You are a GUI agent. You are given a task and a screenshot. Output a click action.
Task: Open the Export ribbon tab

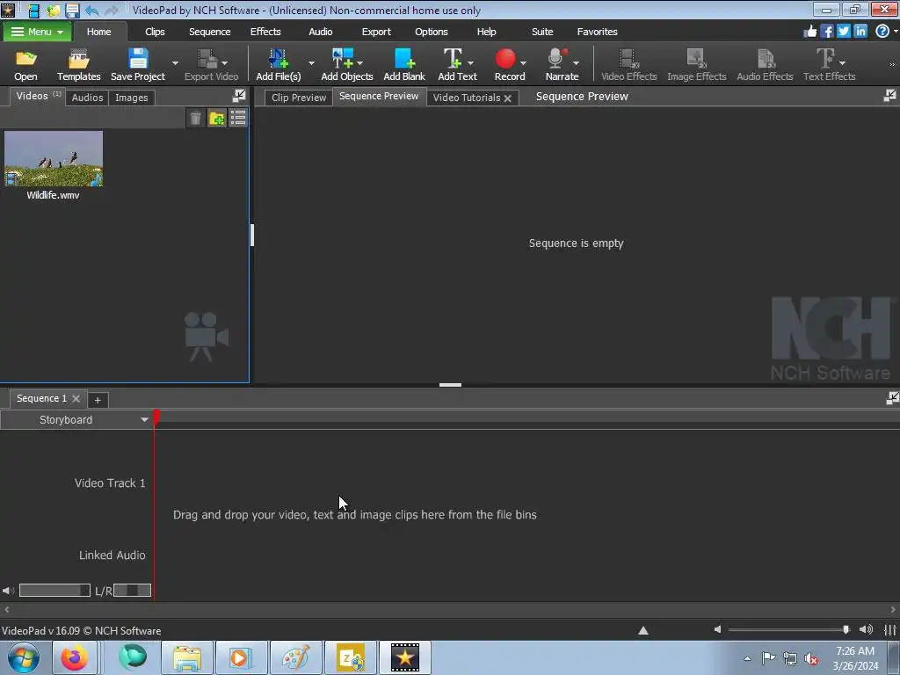[x=376, y=32]
